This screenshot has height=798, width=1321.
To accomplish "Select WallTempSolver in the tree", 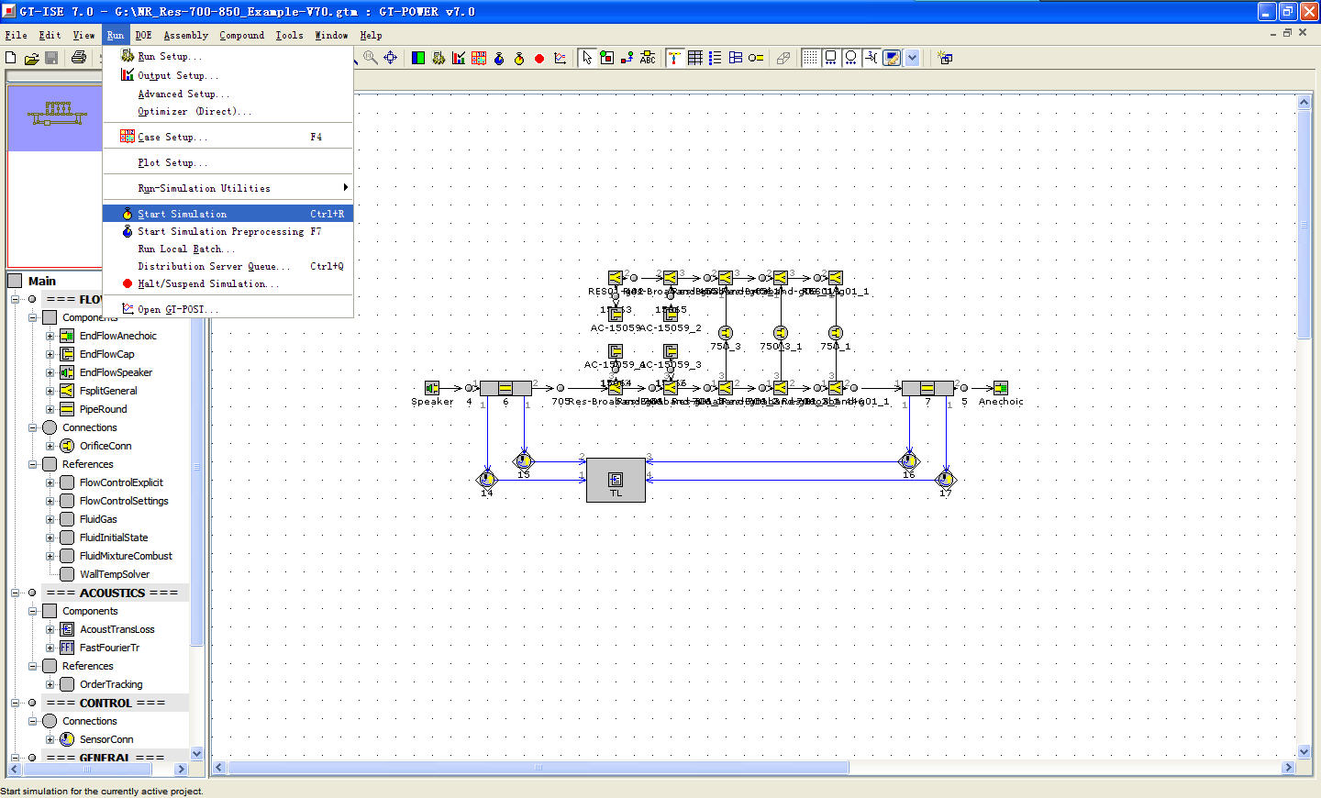I will (115, 574).
